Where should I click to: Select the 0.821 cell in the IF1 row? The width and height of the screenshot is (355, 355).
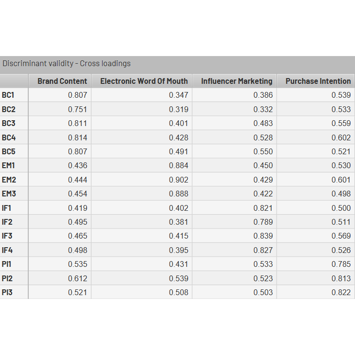coord(263,208)
